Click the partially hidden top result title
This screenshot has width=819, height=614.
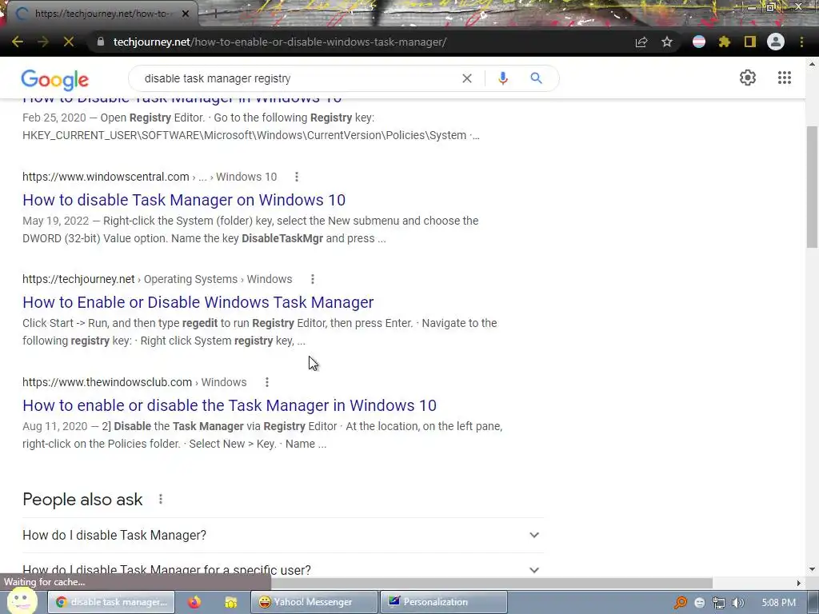tap(182, 99)
